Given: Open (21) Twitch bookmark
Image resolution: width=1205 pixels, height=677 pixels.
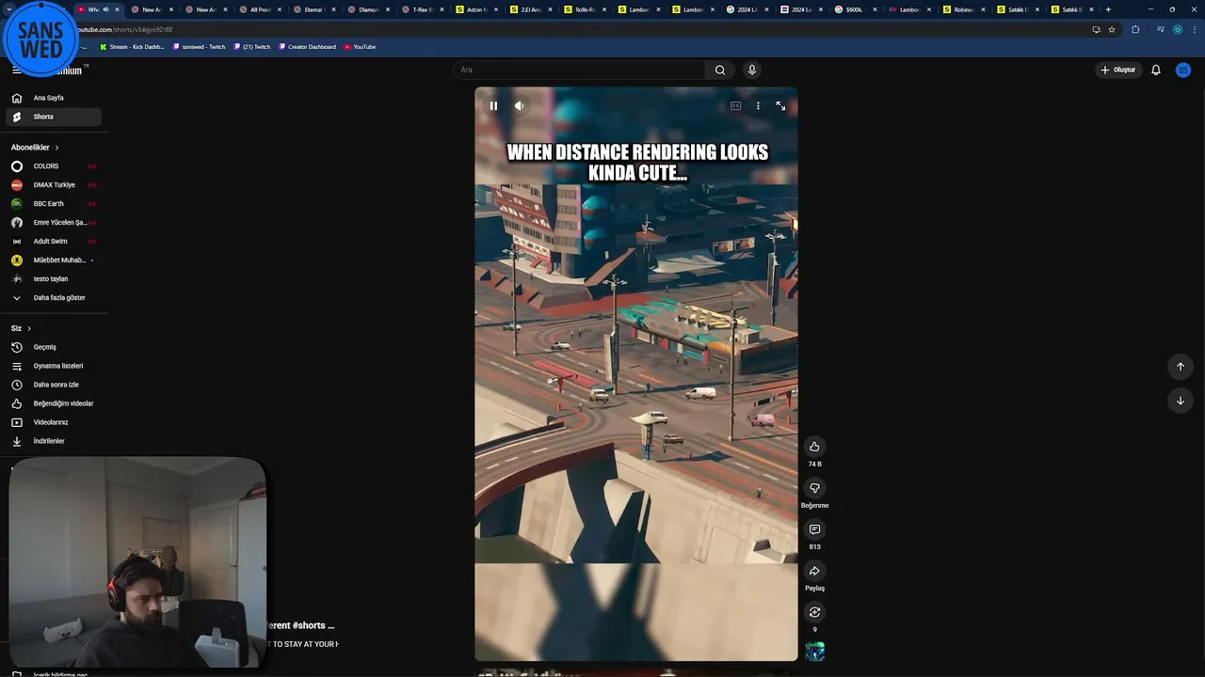Looking at the screenshot, I should (x=251, y=47).
